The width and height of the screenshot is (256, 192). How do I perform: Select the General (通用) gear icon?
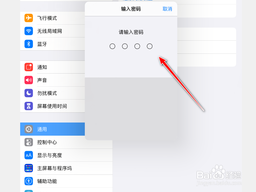pos(28,129)
